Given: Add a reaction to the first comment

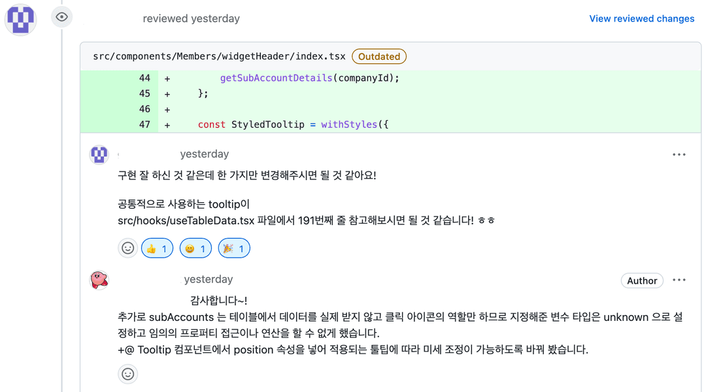Looking at the screenshot, I should [x=128, y=249].
